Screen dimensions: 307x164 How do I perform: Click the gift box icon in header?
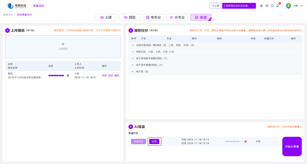[261, 6]
